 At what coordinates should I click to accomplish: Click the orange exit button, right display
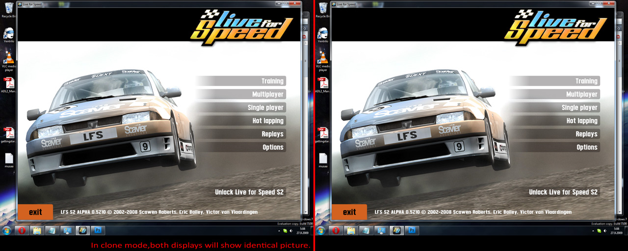pos(349,212)
